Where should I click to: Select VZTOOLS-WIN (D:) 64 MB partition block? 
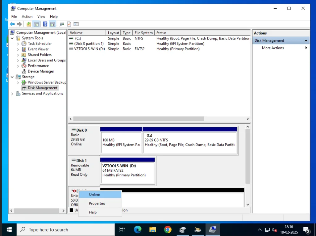[127, 171]
